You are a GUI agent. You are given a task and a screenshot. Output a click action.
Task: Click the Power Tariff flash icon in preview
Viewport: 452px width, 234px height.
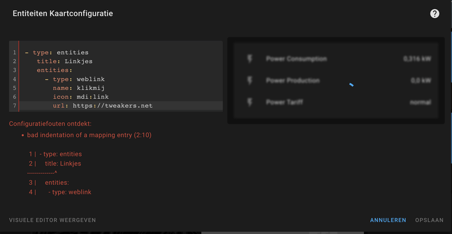pos(250,102)
